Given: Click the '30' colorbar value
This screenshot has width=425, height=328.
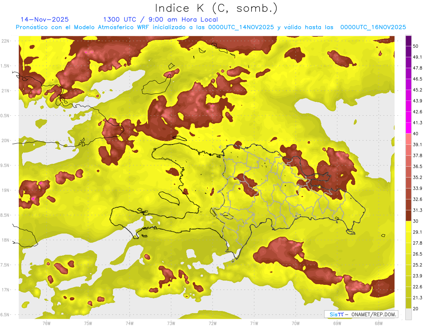Looking at the screenshot, I should coord(416,221).
